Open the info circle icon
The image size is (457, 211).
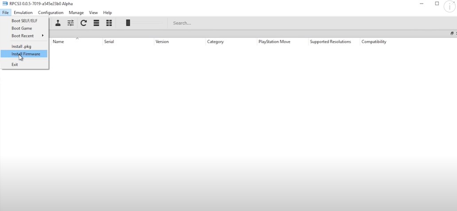(x=449, y=6)
